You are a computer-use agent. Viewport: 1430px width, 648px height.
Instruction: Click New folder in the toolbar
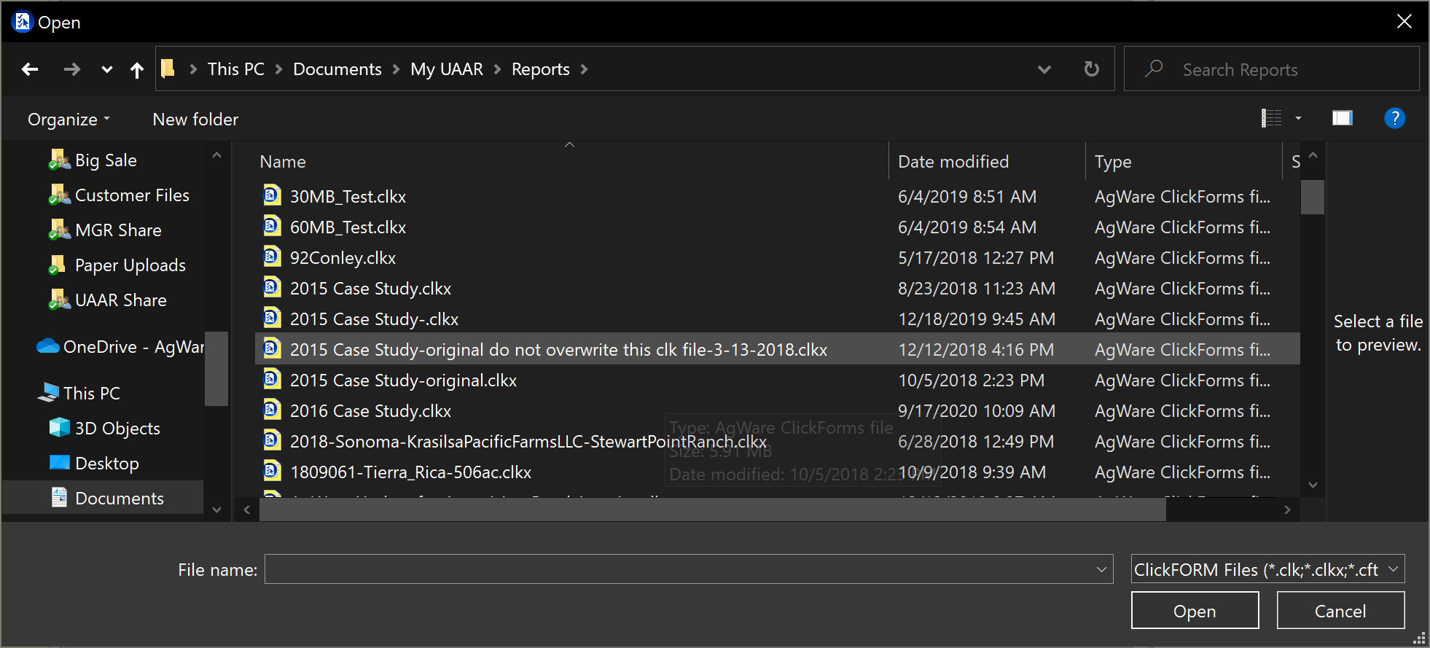click(x=195, y=120)
